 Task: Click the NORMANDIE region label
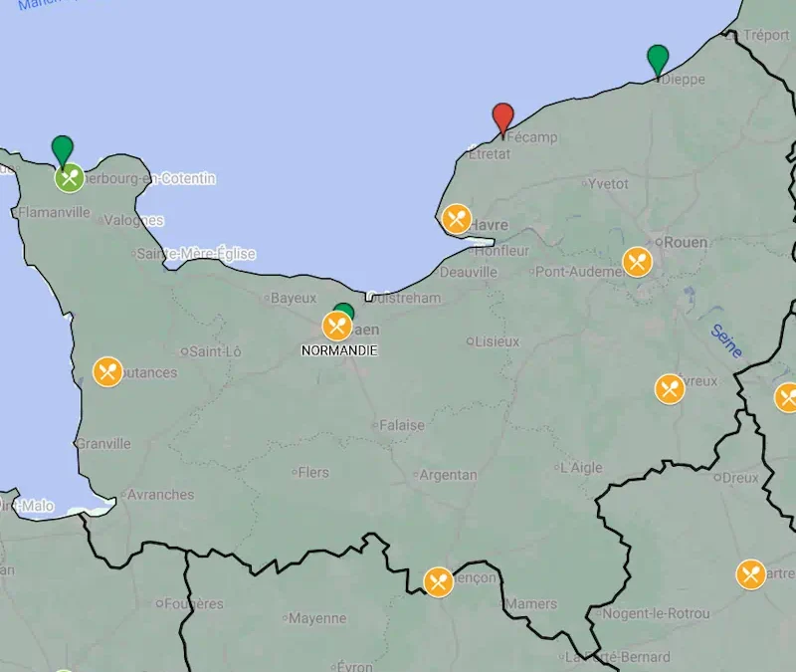(339, 349)
